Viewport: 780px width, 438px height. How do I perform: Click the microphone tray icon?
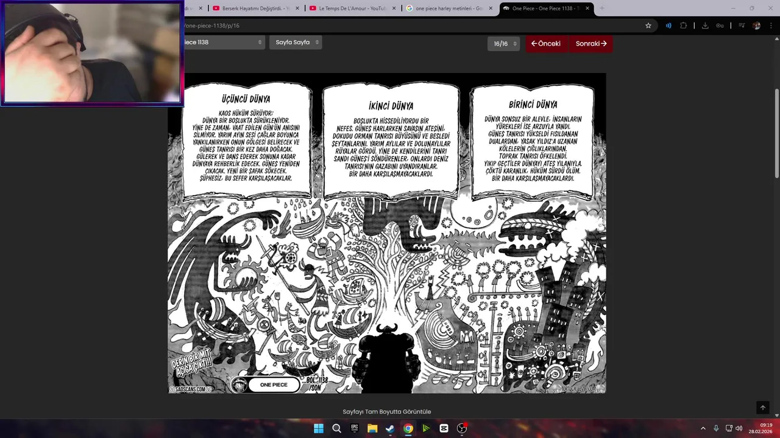tap(716, 428)
